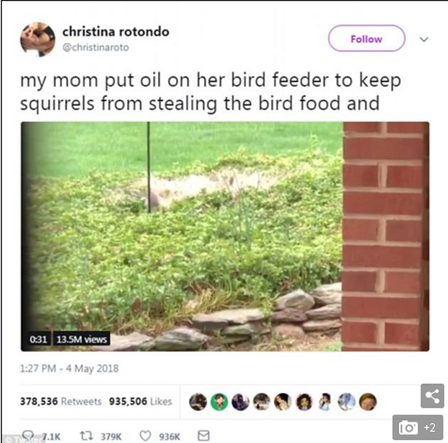Click the 13.5M views label

(82, 339)
